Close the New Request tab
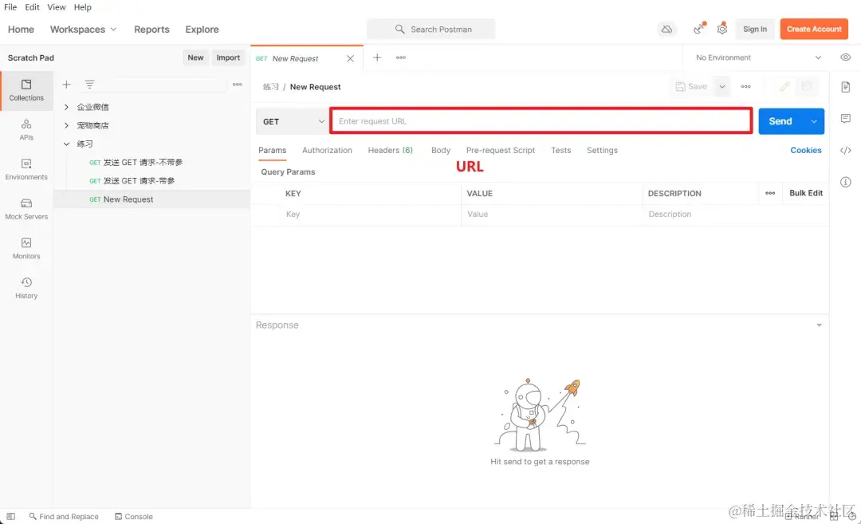This screenshot has height=524, width=861. click(x=350, y=59)
